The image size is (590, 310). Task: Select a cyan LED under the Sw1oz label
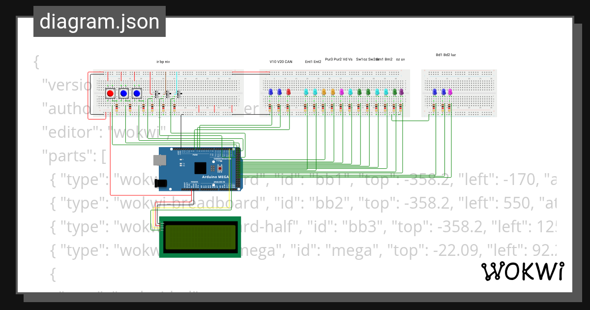(376, 92)
